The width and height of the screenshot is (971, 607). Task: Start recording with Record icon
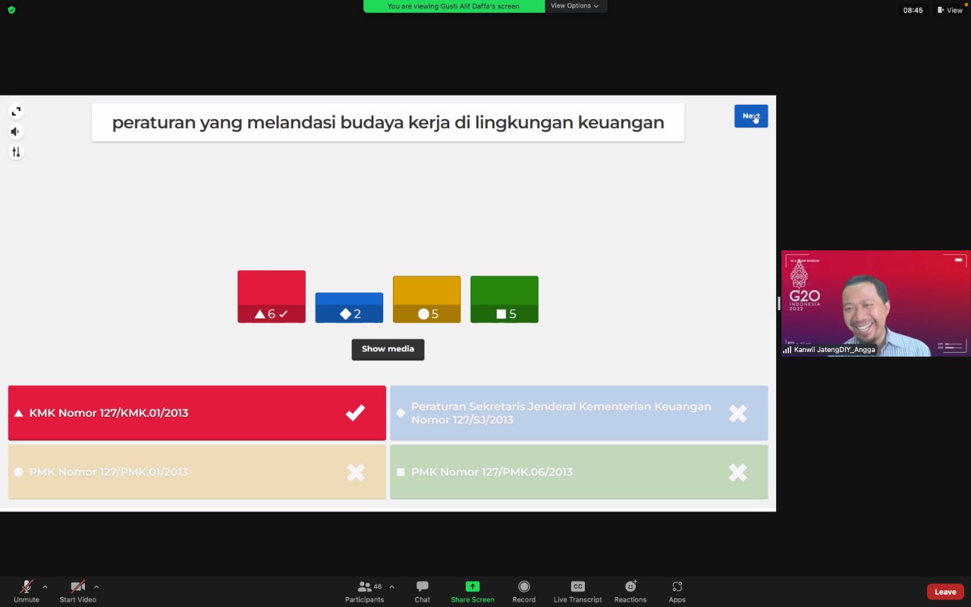[523, 591]
